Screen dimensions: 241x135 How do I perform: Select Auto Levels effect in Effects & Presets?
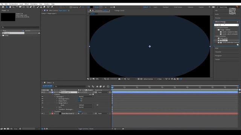pos(224,38)
